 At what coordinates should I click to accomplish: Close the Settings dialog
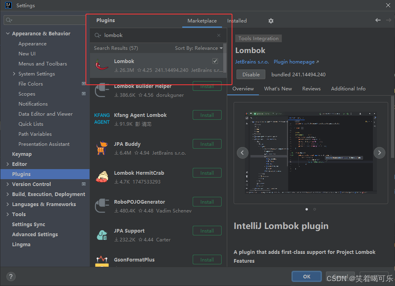388,5
